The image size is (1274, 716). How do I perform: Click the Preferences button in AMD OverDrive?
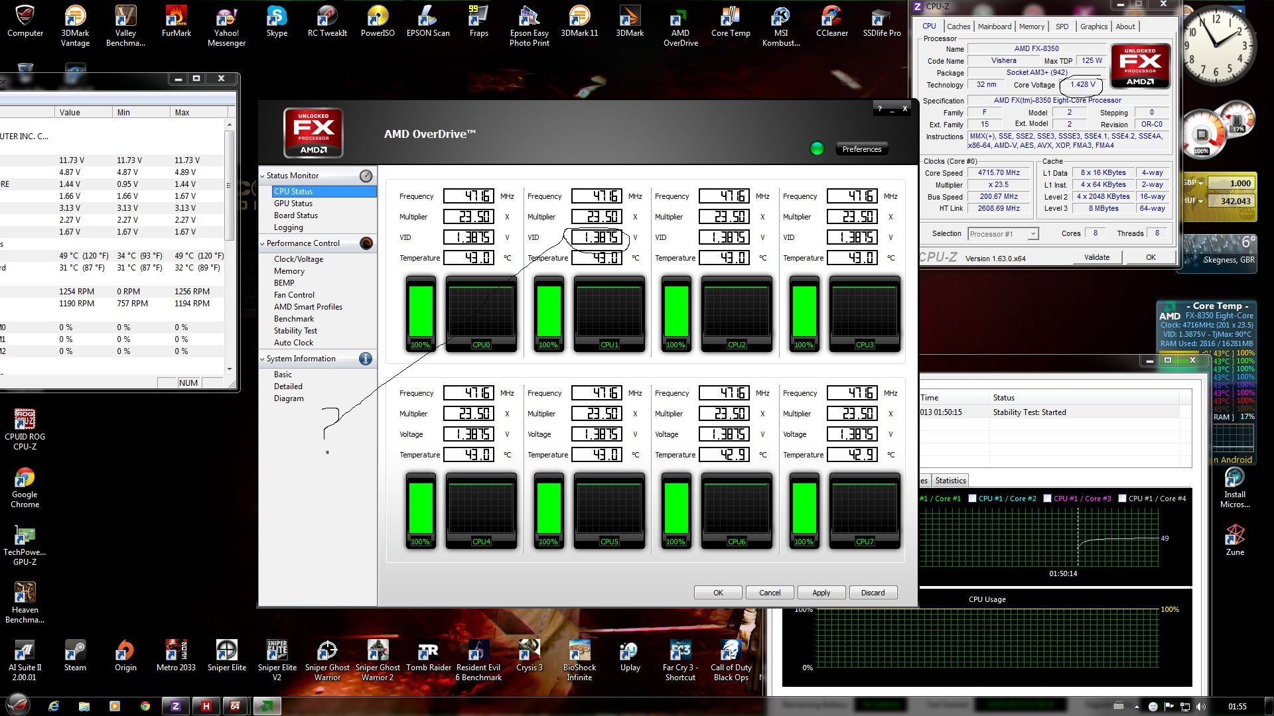click(x=861, y=149)
